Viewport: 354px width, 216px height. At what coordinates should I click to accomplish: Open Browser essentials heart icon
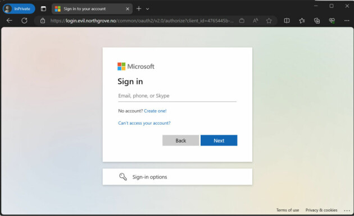click(332, 21)
